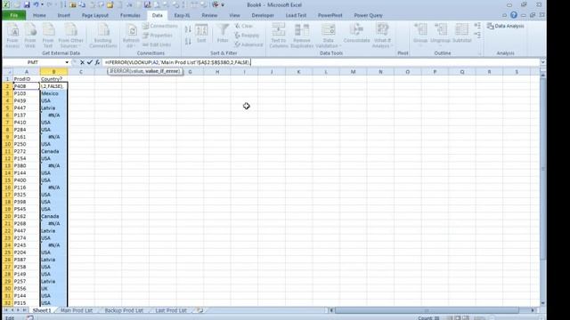This screenshot has width=570, height=320.
Task: Click the Reapply filter item
Action: [x=248, y=36]
